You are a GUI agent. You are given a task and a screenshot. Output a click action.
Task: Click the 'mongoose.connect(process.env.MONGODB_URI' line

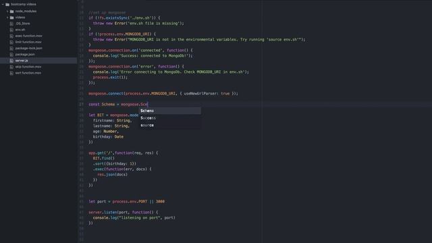click(163, 94)
